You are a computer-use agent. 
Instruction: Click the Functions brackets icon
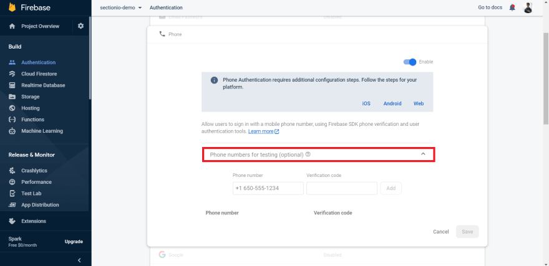12,120
